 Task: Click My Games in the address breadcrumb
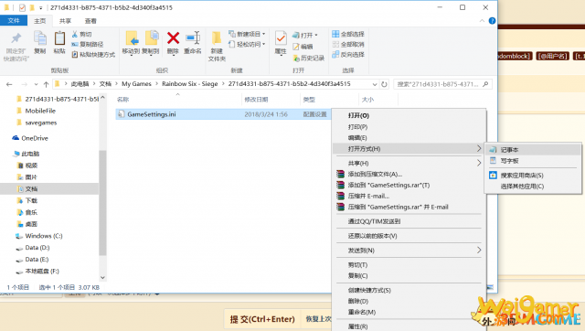pos(136,84)
